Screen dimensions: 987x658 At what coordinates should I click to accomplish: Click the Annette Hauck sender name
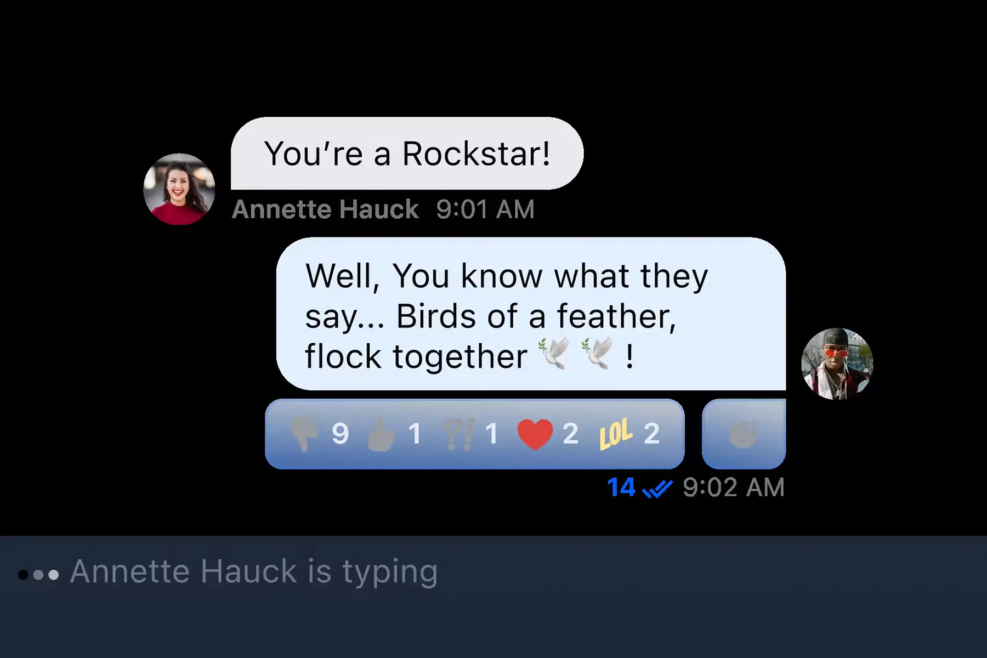click(x=325, y=209)
